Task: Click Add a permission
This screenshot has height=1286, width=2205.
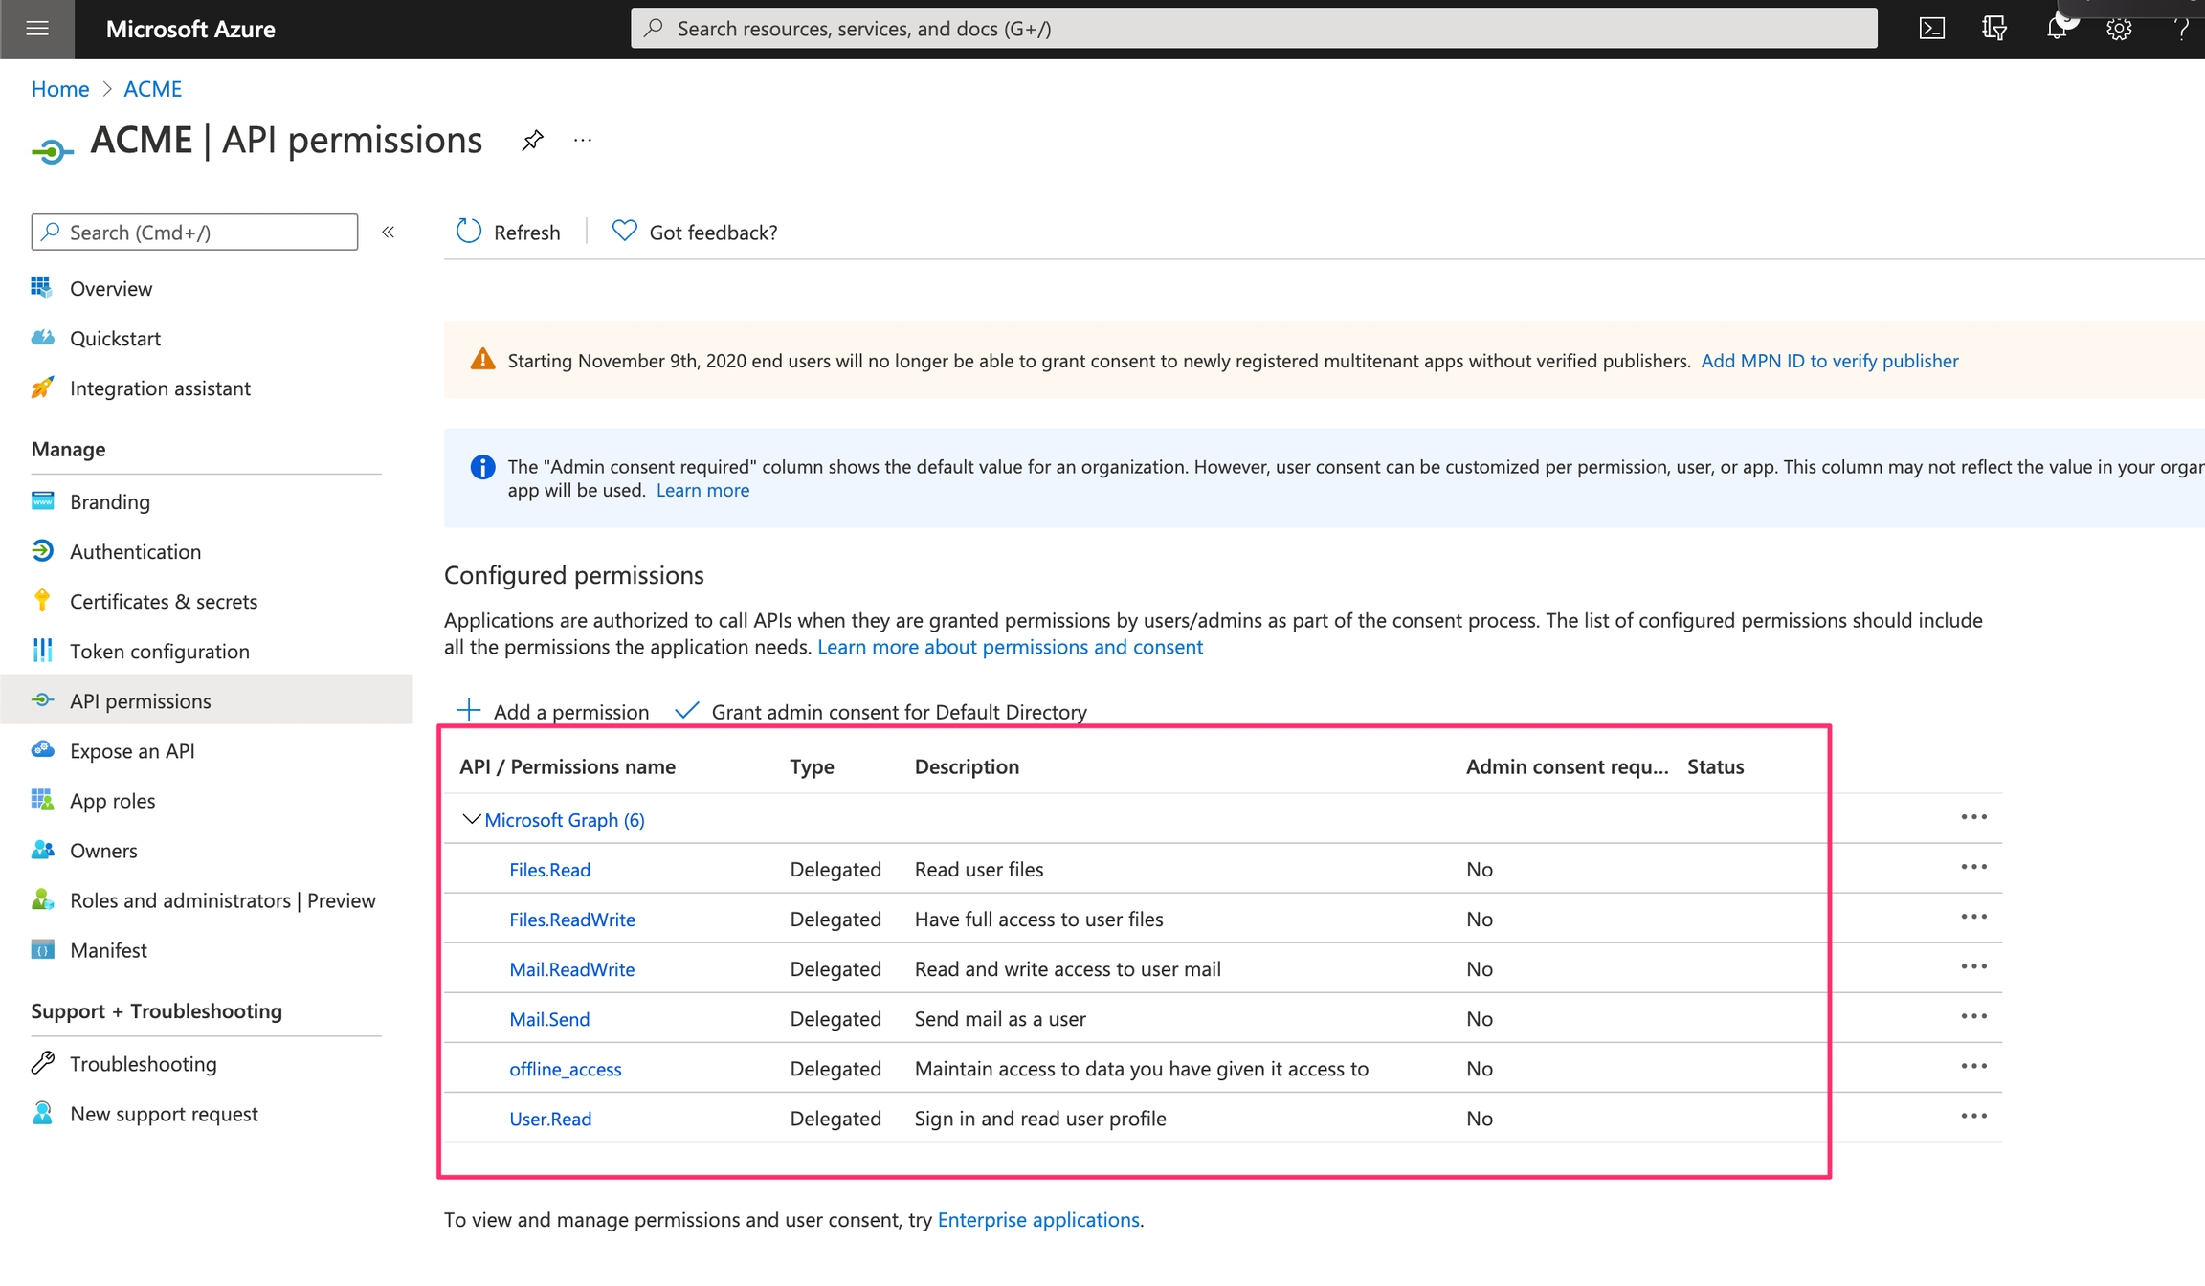Action: (553, 711)
